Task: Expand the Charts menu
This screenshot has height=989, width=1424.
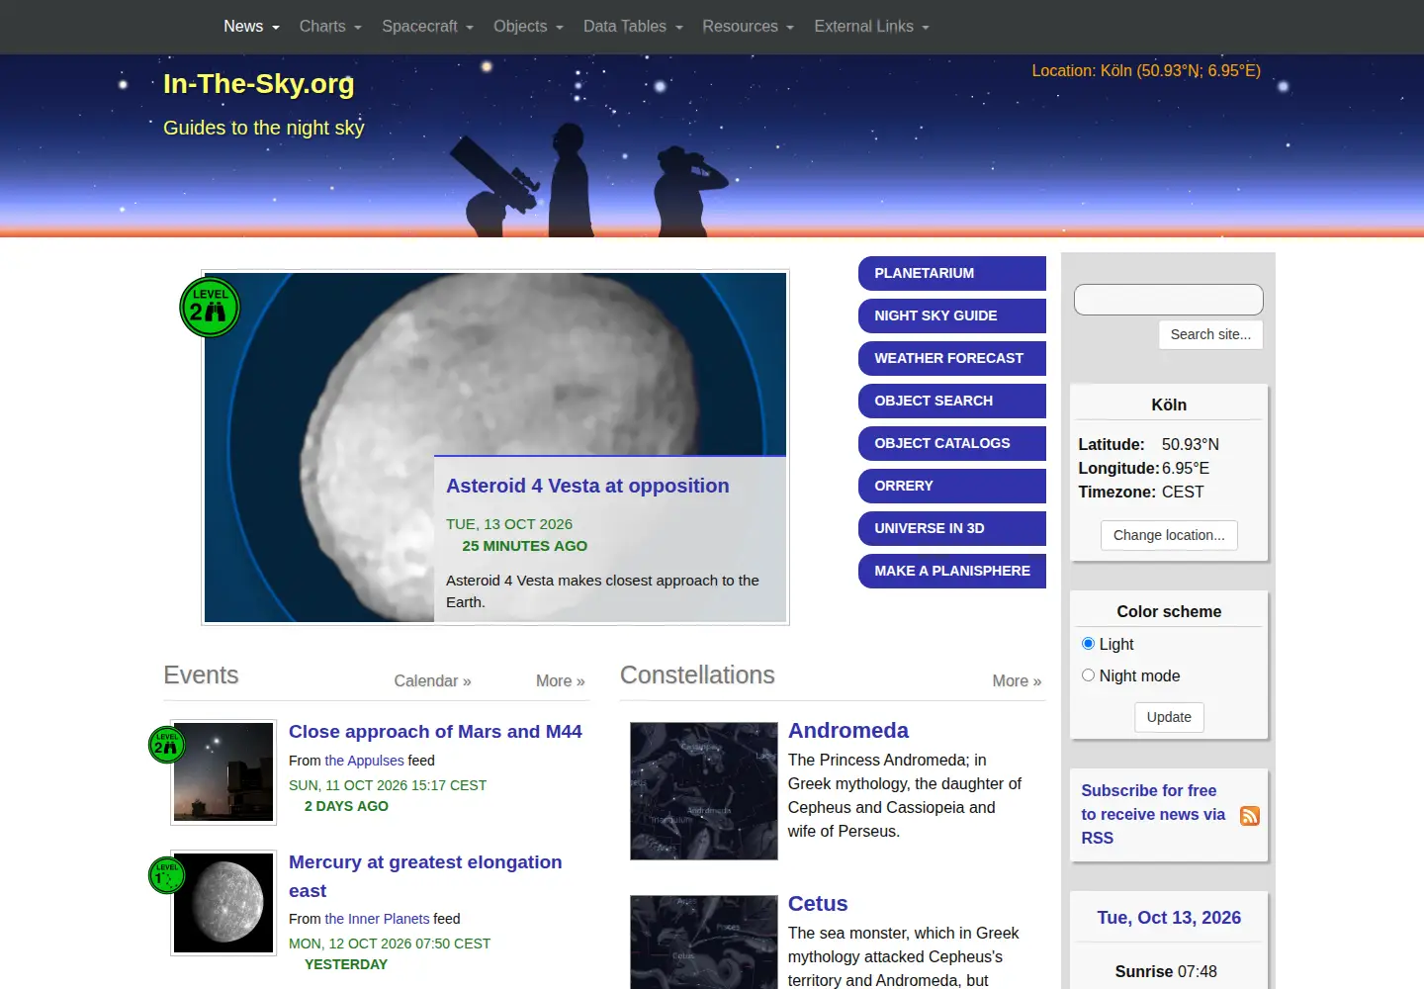Action: click(330, 27)
